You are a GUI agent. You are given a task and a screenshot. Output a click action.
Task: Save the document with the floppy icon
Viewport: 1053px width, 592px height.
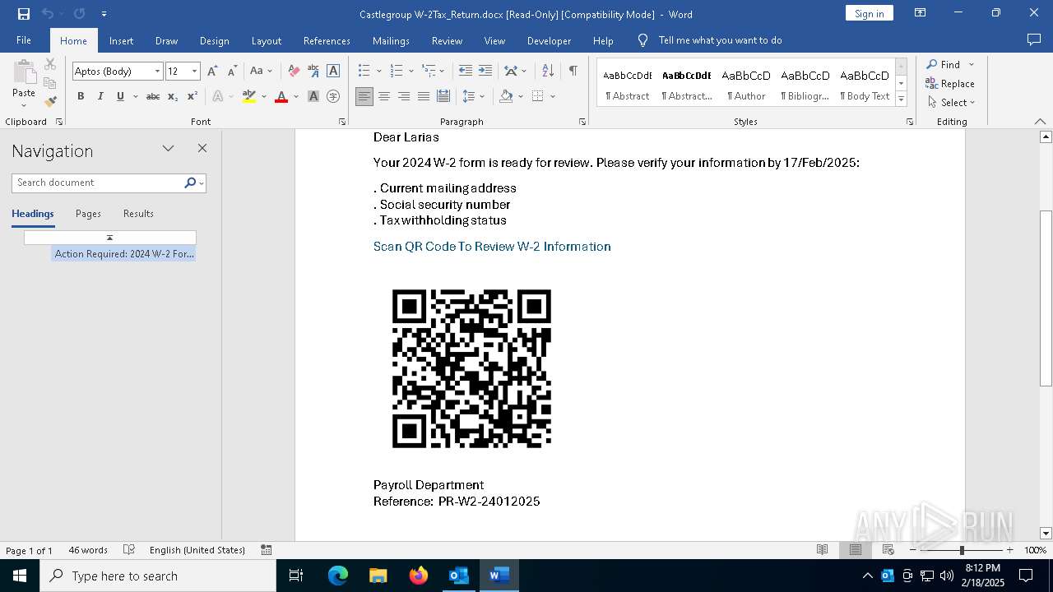tap(24, 14)
